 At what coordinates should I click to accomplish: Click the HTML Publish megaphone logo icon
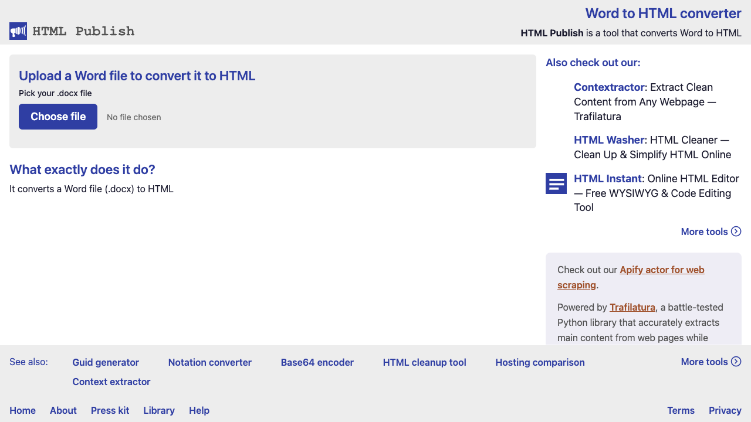18,31
